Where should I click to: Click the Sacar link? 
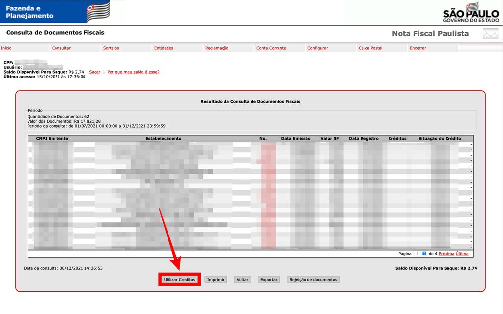pyautogui.click(x=95, y=72)
